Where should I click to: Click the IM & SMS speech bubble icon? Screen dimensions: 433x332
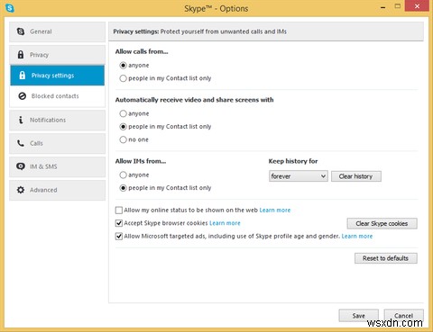pyautogui.click(x=21, y=166)
